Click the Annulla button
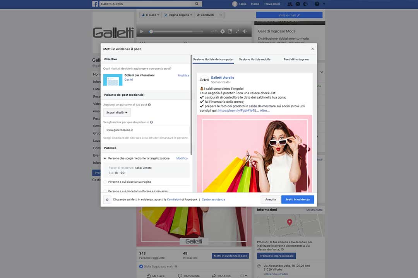The height and width of the screenshot is (278, 418). (x=271, y=200)
